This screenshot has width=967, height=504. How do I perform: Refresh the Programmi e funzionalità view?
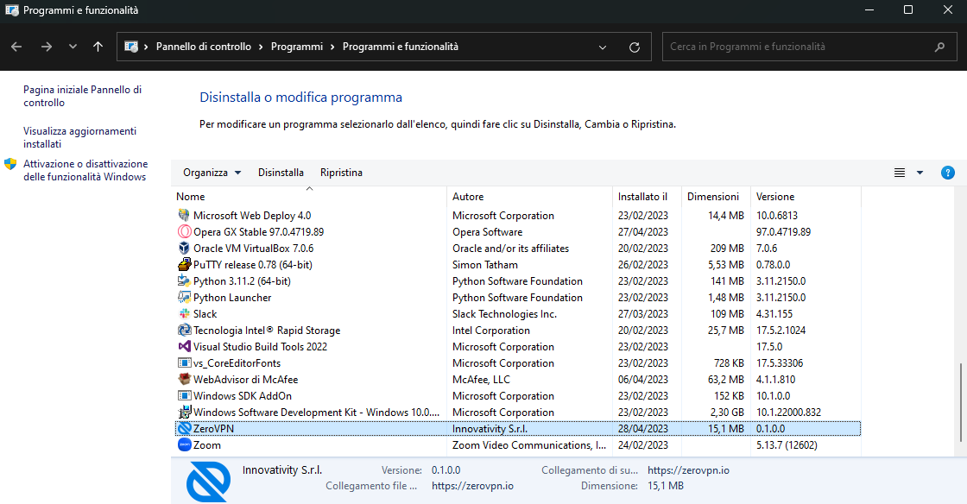[x=634, y=47]
